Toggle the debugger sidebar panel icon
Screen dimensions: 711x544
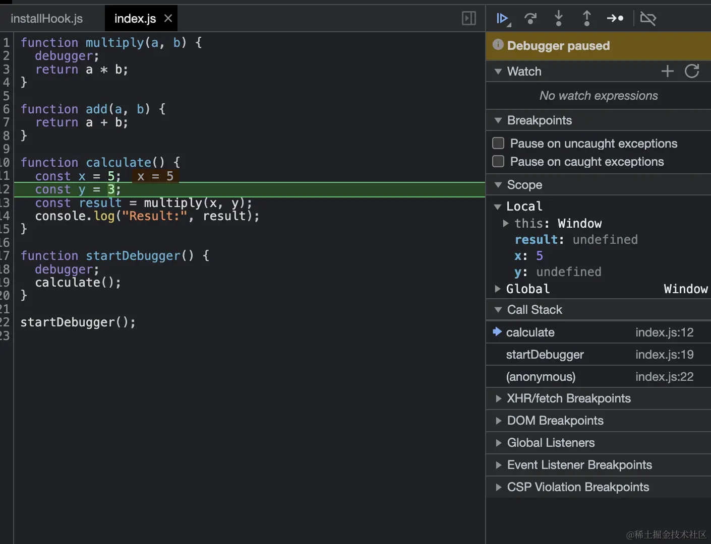(x=469, y=19)
